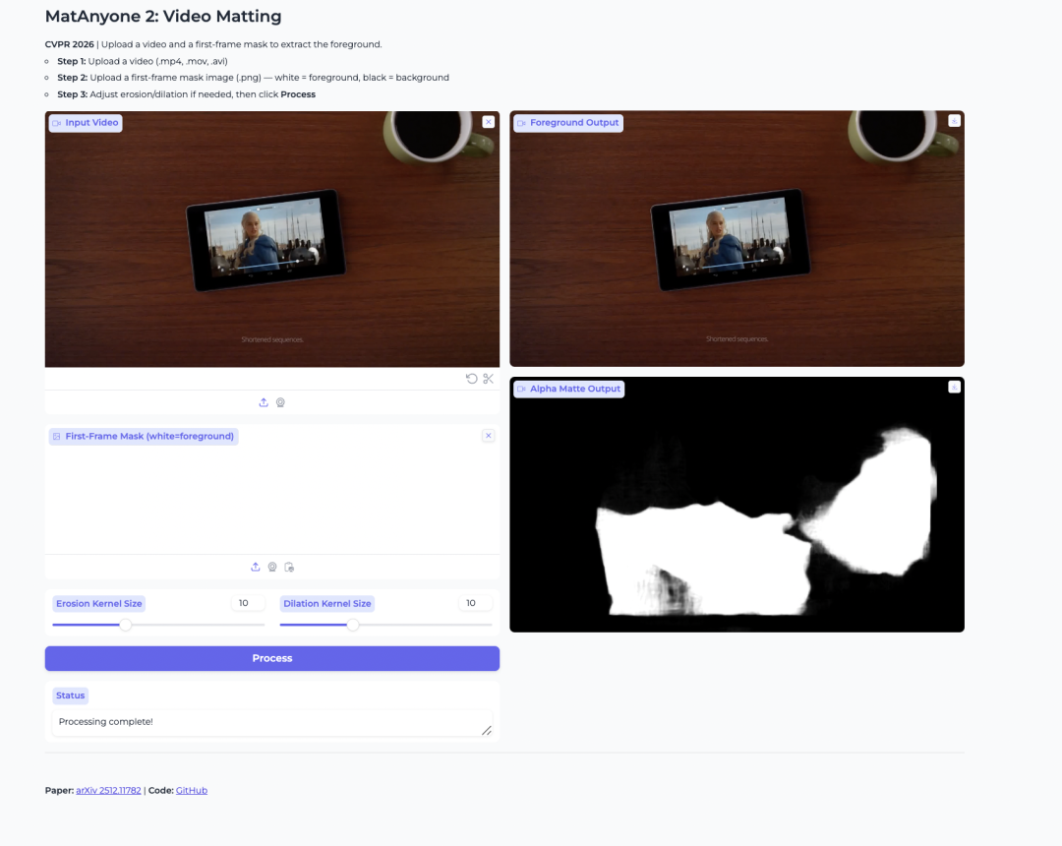Viewport: 1062px width, 846px height.
Task: Open the trim scissors tool for the video
Action: click(489, 379)
